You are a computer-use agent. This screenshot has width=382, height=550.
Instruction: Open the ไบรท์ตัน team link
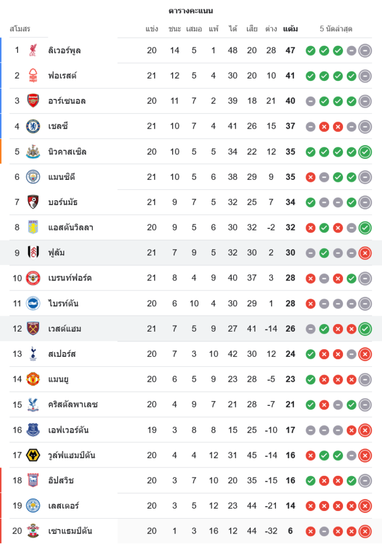pos(61,304)
